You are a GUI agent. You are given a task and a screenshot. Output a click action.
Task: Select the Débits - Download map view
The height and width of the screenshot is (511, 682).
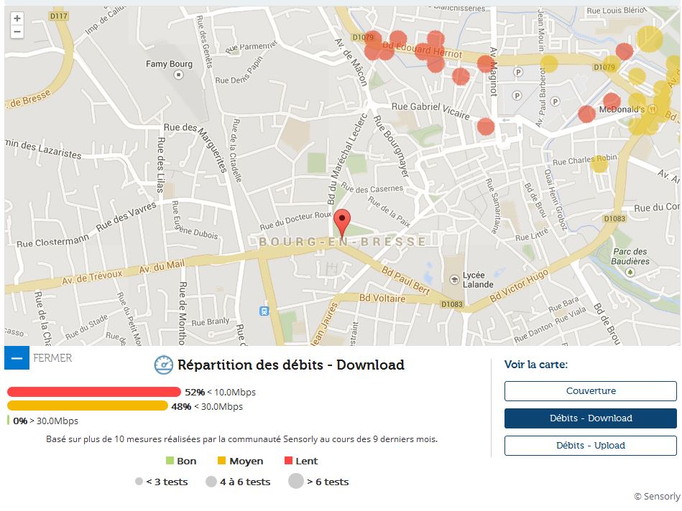590,418
